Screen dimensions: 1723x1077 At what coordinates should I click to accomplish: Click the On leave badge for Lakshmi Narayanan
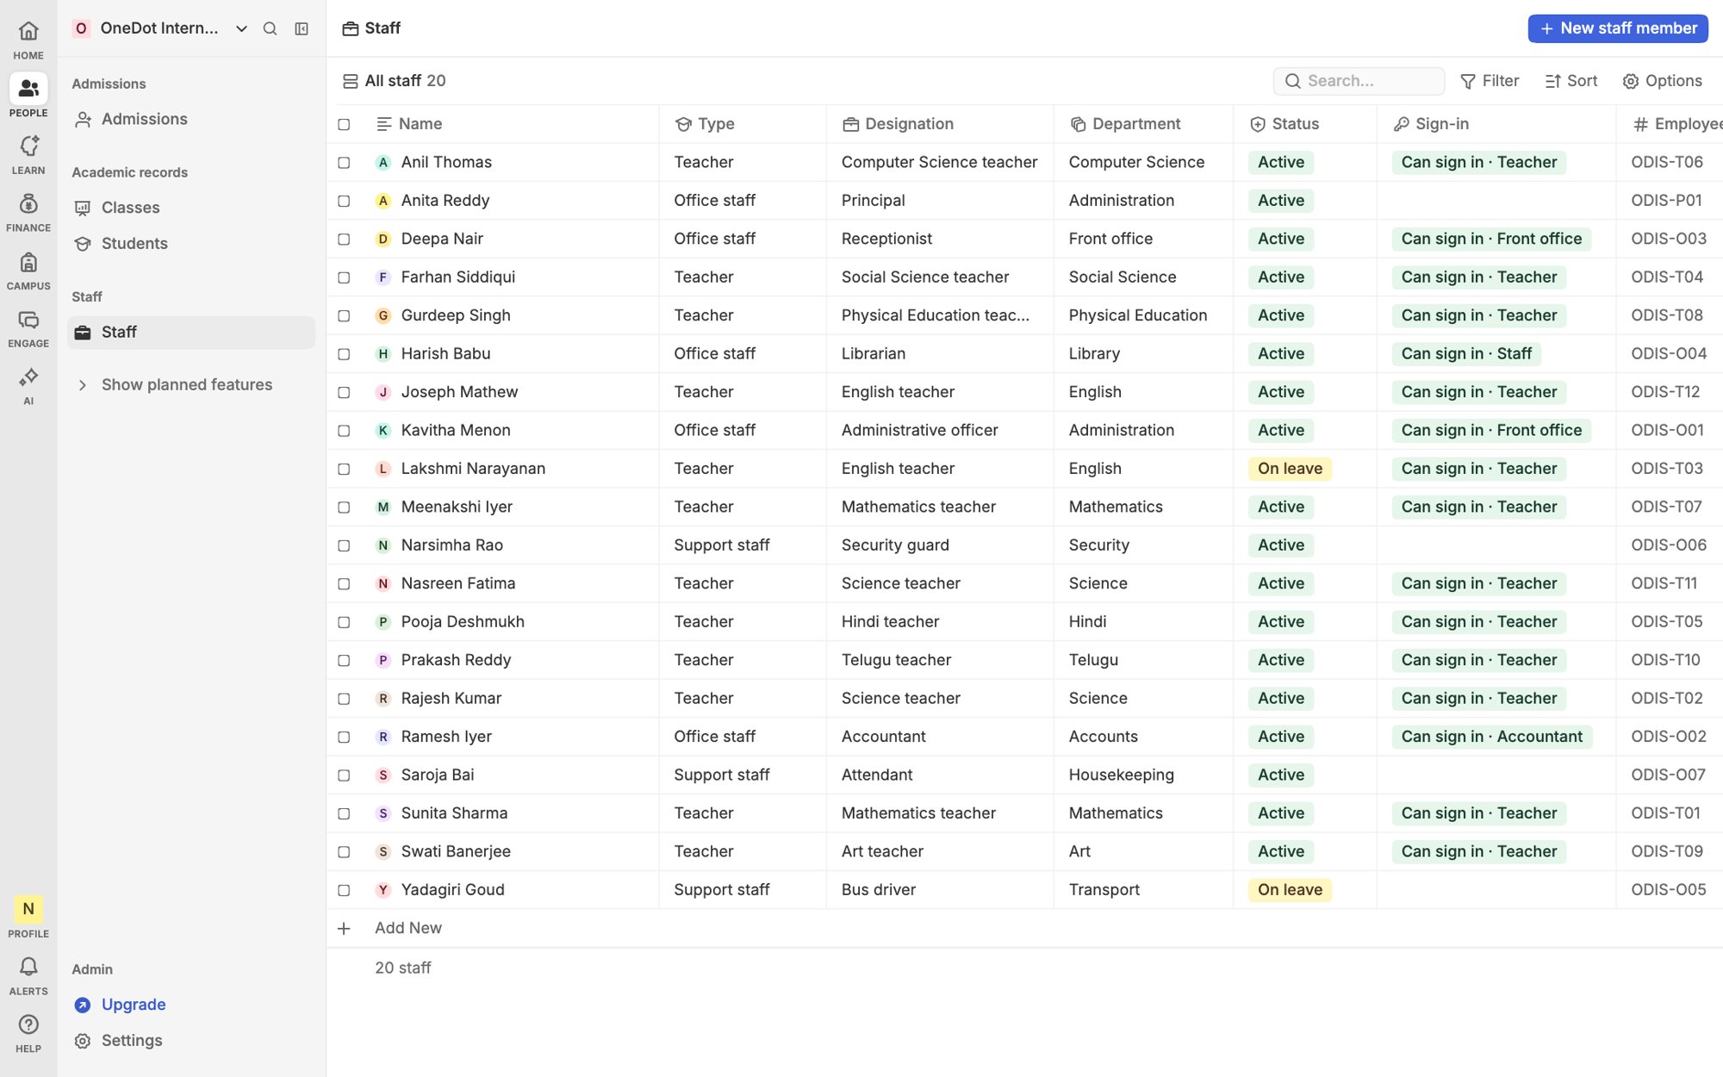coord(1290,469)
